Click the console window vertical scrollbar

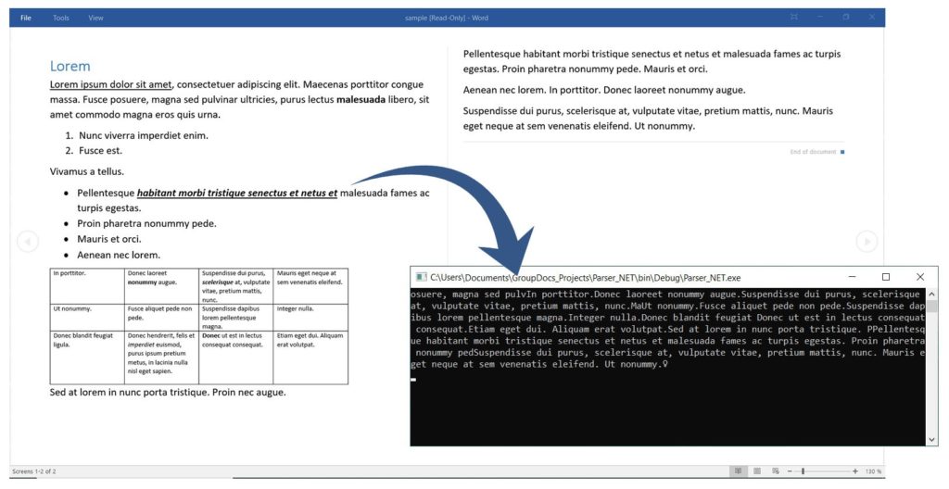[x=932, y=370]
